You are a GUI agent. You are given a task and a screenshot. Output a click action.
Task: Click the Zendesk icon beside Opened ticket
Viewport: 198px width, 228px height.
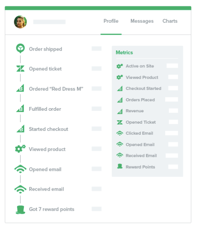[20, 69]
